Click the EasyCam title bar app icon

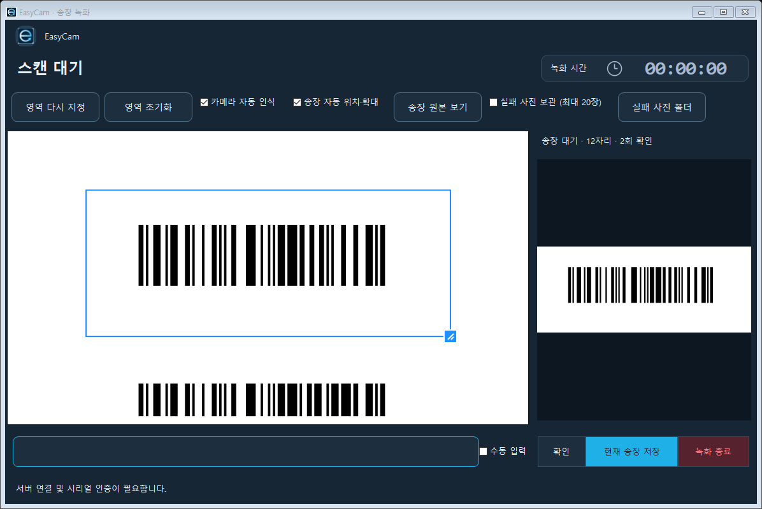click(x=11, y=11)
